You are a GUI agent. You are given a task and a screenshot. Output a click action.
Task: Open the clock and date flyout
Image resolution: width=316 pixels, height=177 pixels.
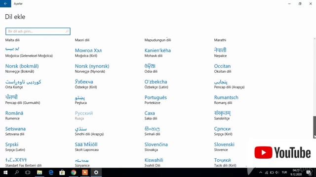[x=296, y=173]
